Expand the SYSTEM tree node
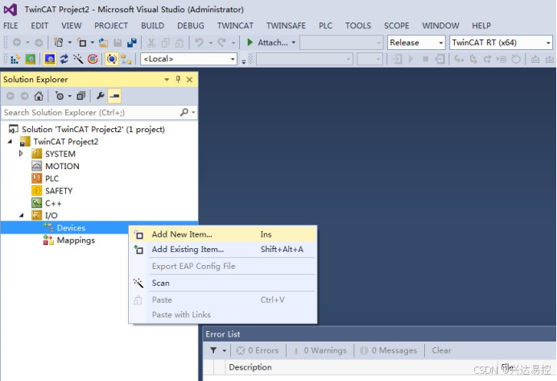 (21, 154)
